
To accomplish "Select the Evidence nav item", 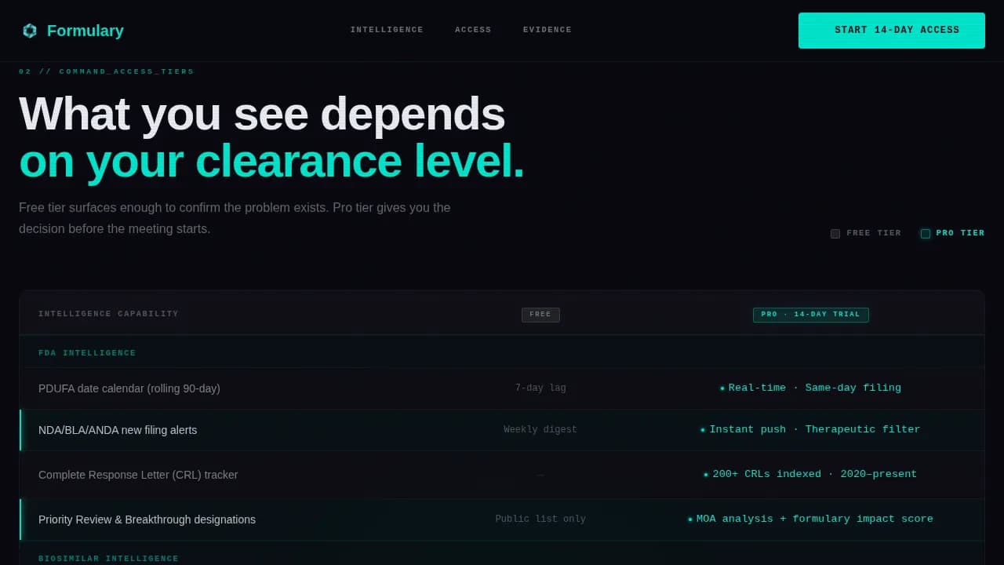I will pos(547,30).
